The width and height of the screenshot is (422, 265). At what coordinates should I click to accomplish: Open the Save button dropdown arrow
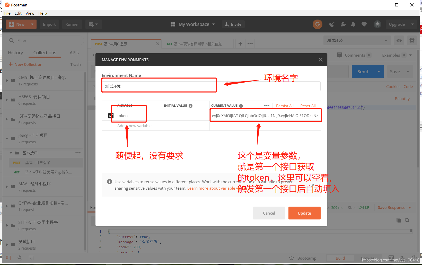pos(408,72)
